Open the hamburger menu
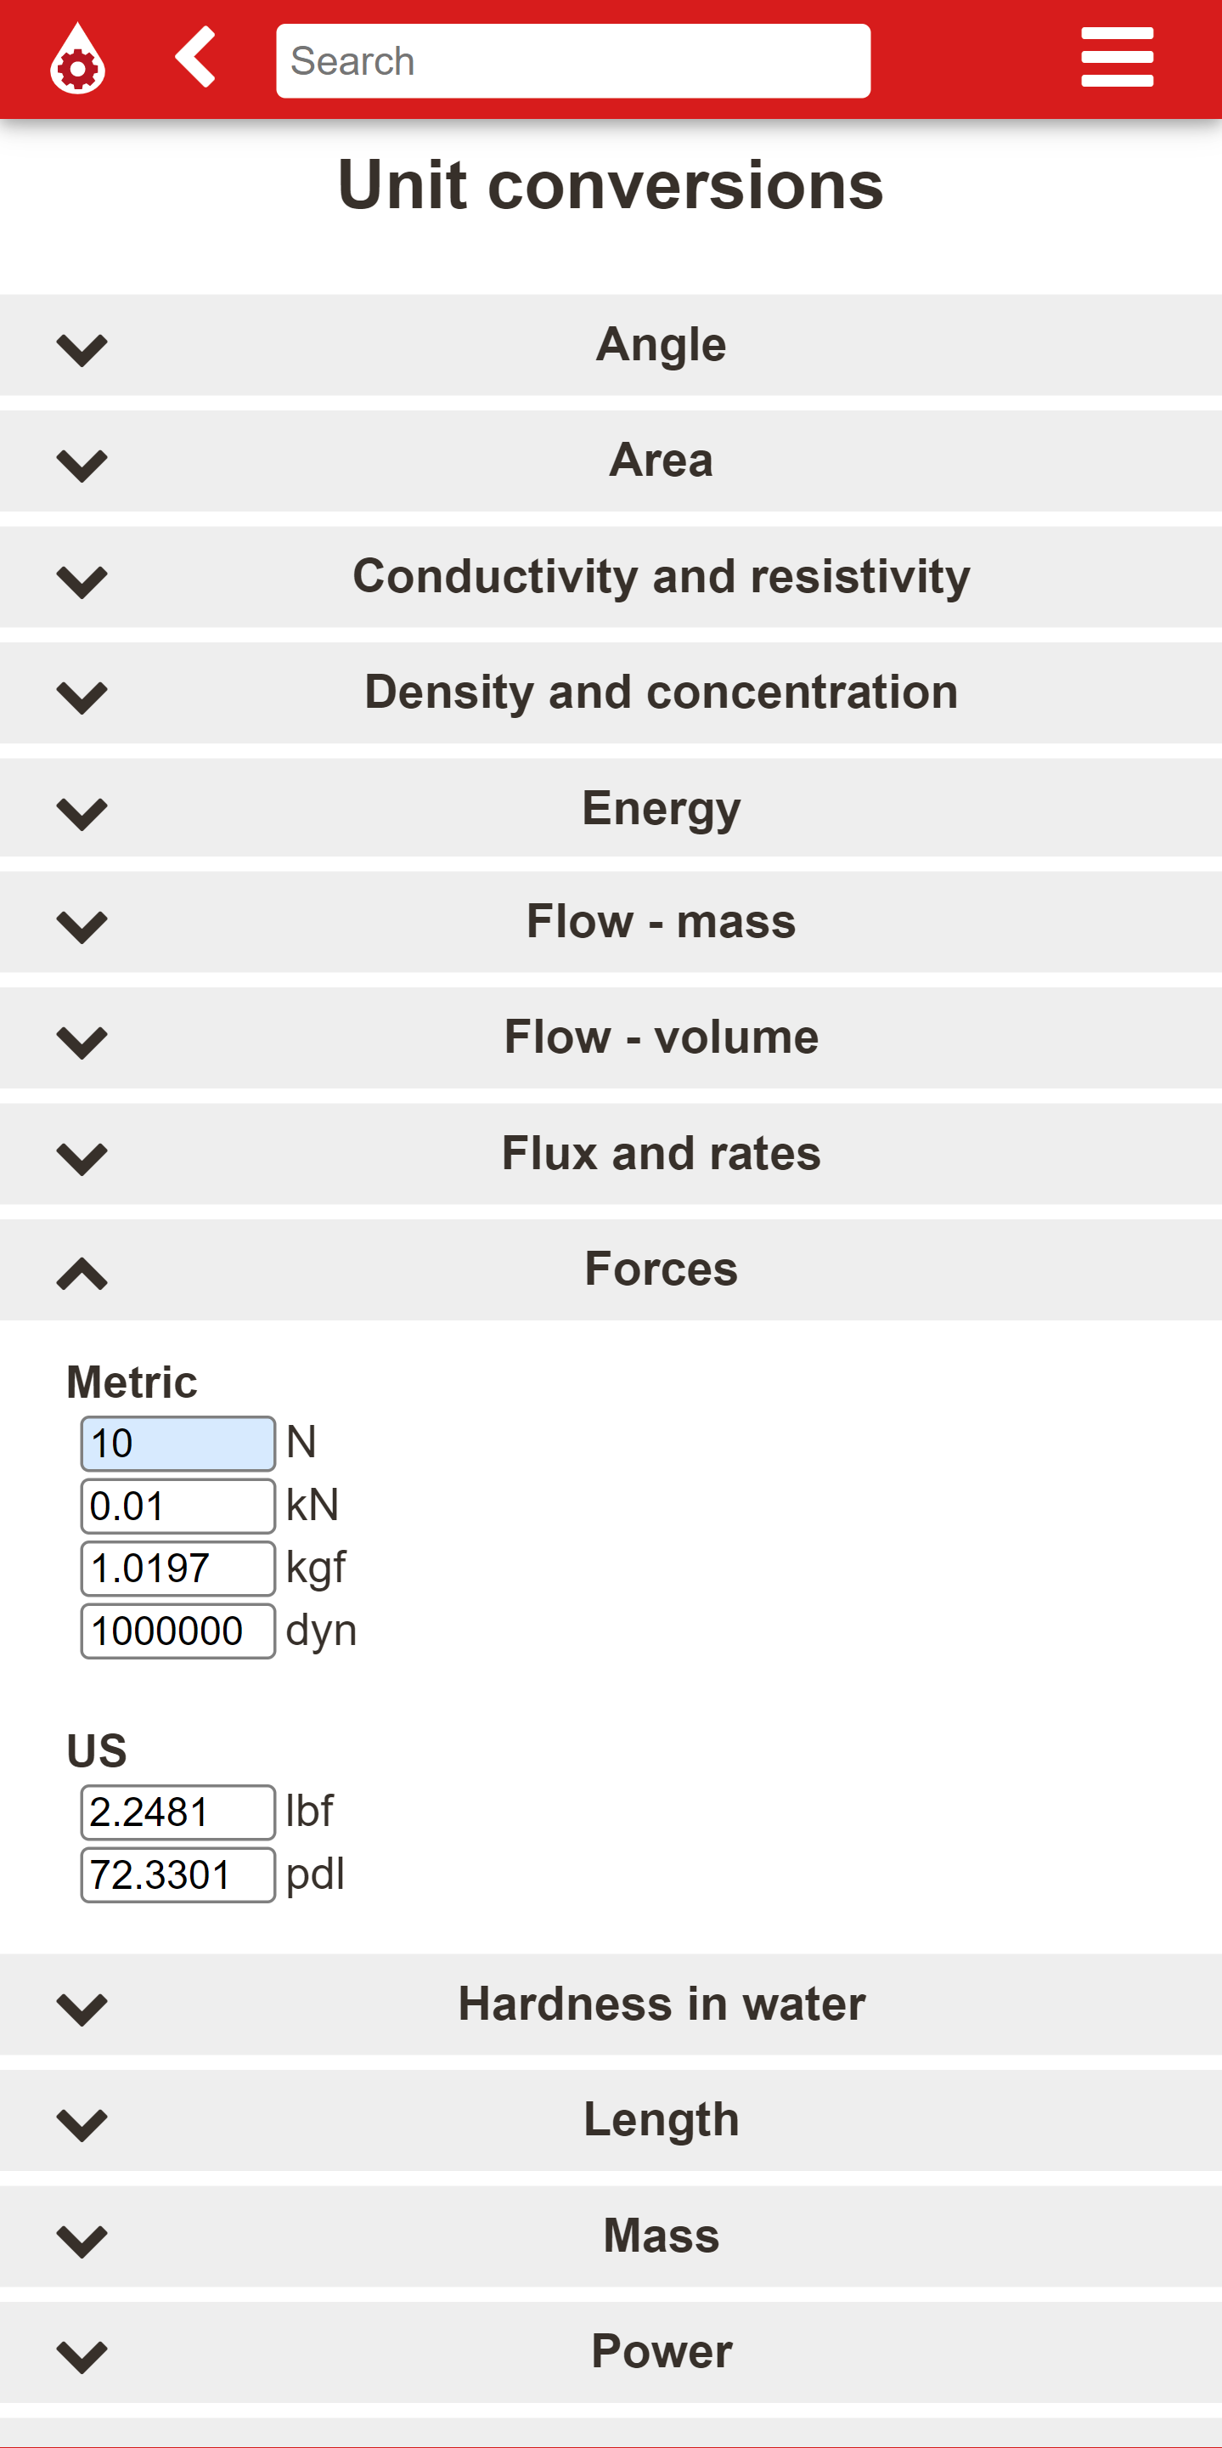 coord(1117,57)
